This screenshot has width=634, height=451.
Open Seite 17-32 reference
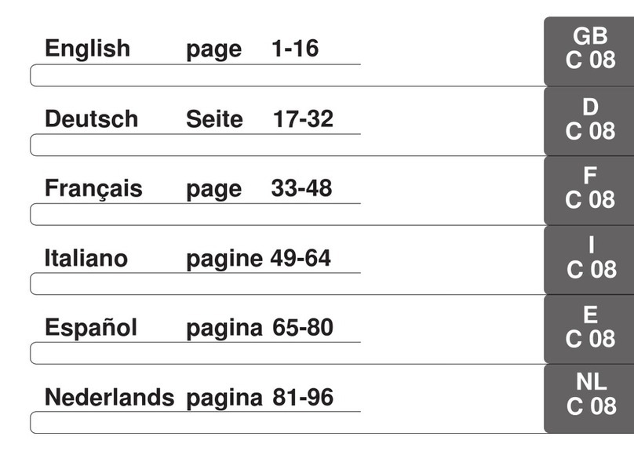[x=260, y=119]
